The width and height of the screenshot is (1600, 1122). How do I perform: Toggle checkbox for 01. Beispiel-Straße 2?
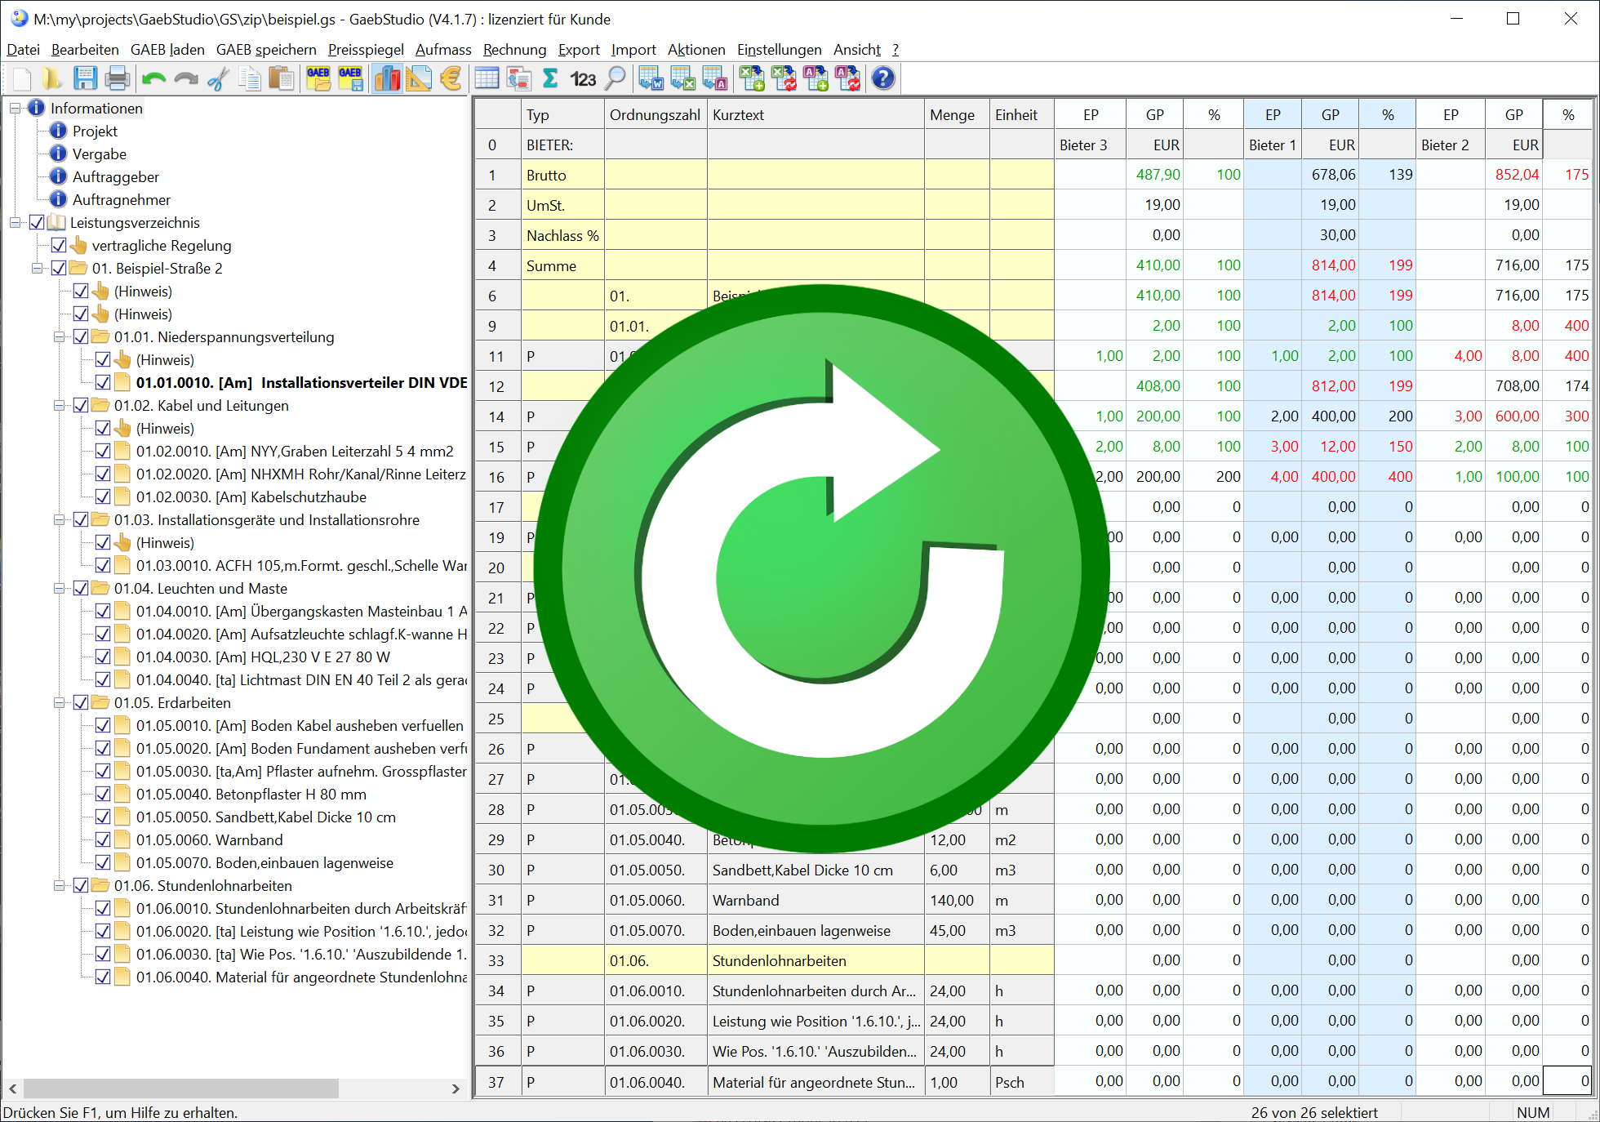[x=59, y=268]
